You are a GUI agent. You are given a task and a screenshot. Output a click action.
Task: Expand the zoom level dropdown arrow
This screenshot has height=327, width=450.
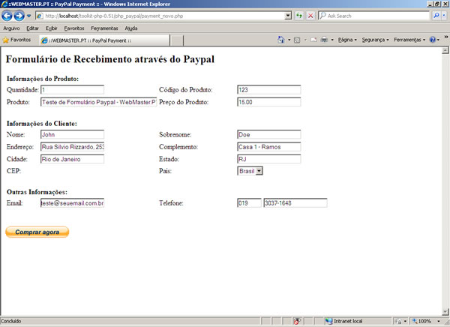click(439, 321)
